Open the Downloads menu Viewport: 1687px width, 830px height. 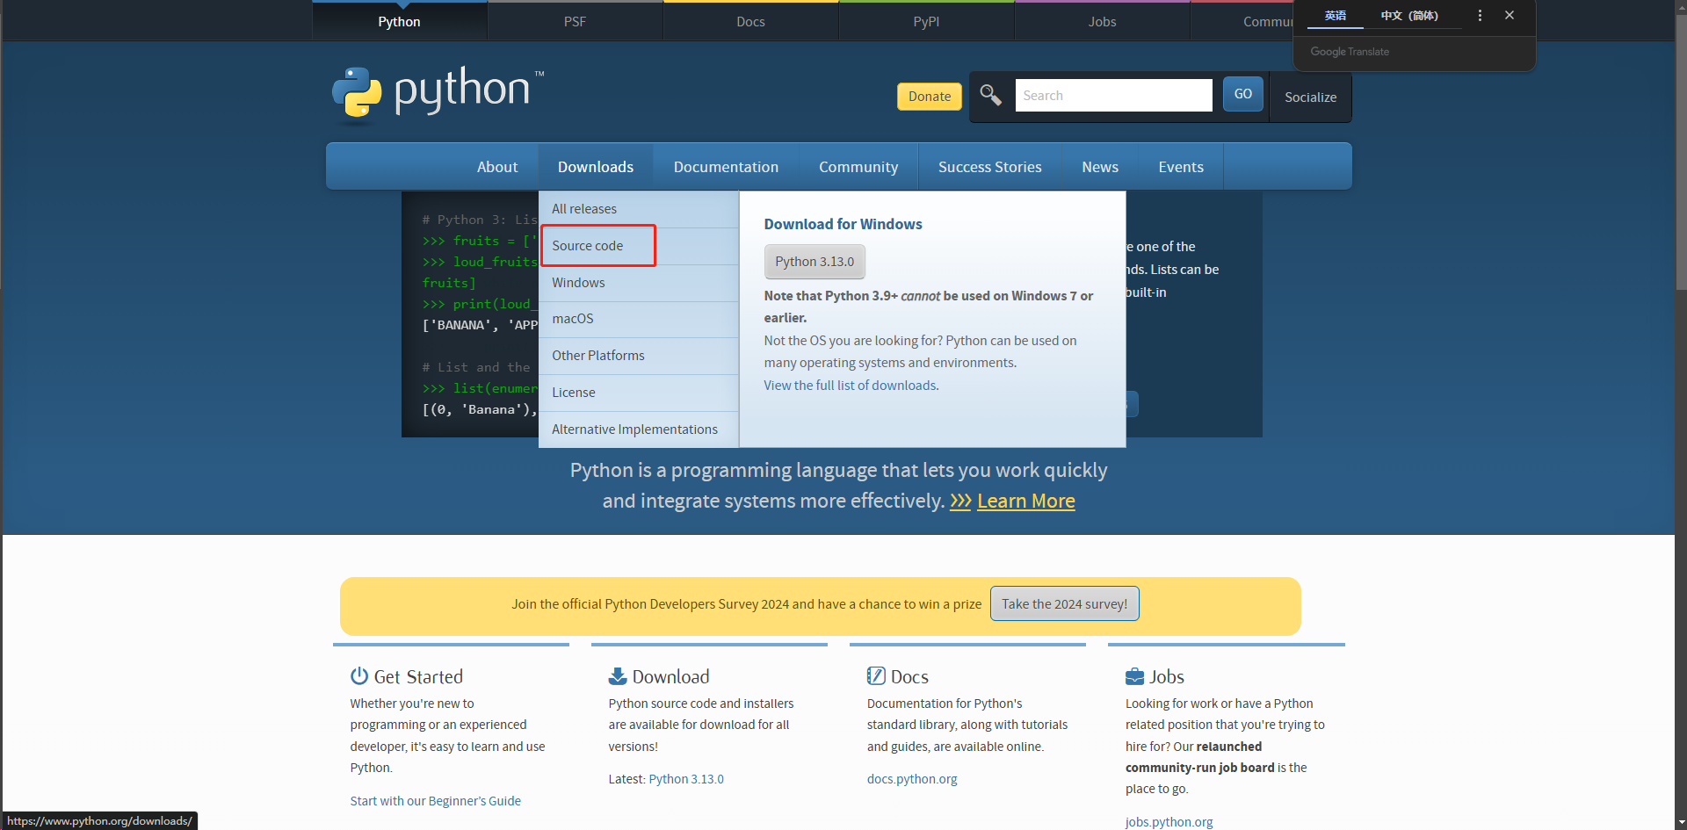coord(596,167)
